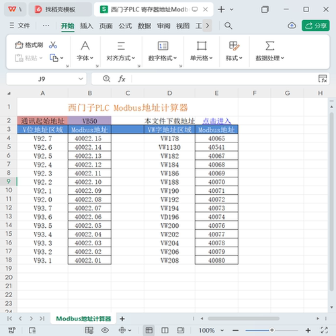The image size is (336, 336).
Task: Click the Name Box showing J9
Action: (42, 79)
